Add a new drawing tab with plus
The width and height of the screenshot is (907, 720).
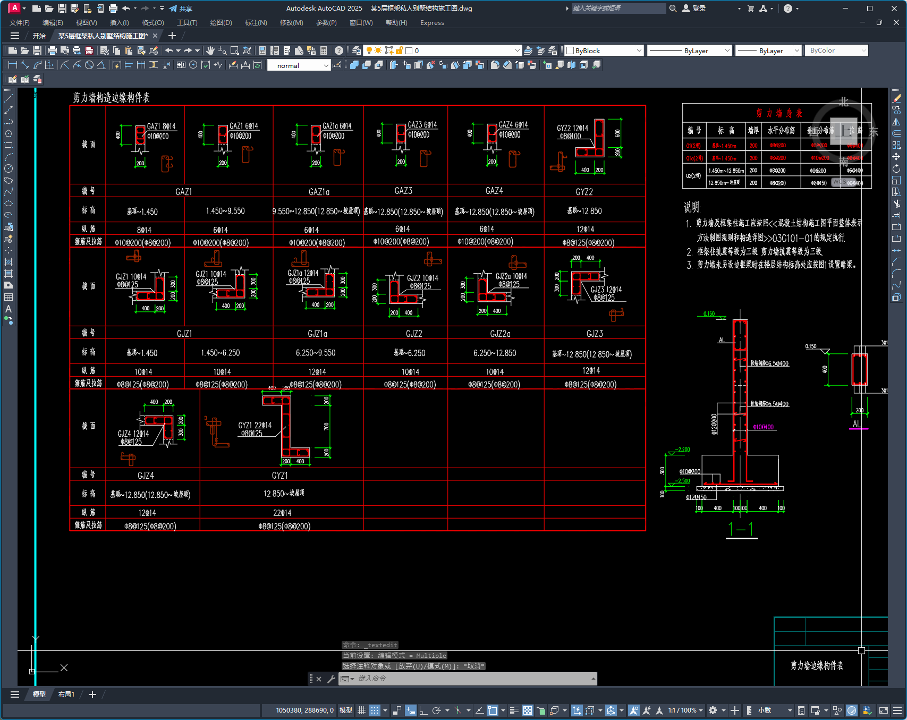coord(172,36)
